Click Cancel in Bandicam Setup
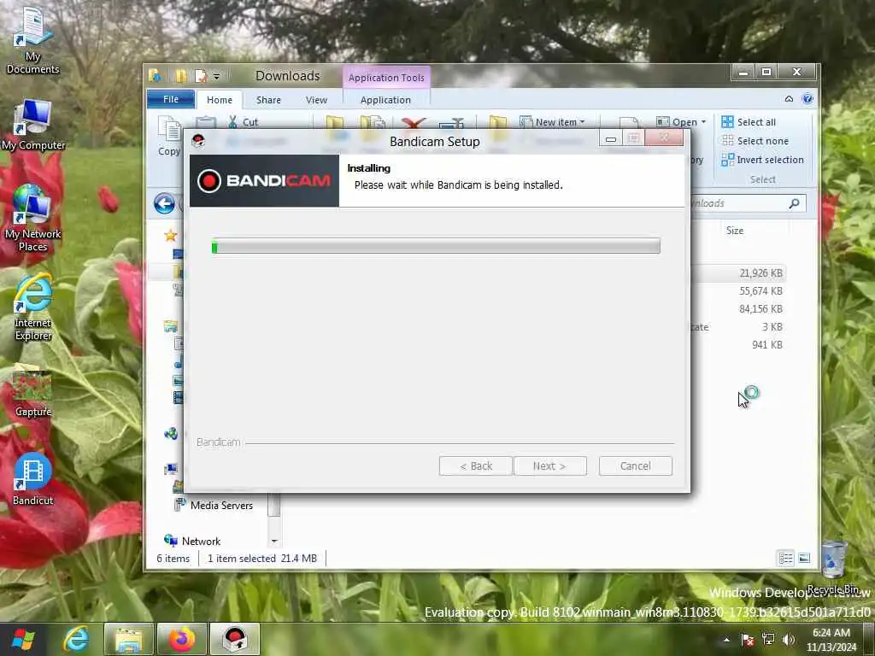The height and width of the screenshot is (656, 875). (x=635, y=466)
